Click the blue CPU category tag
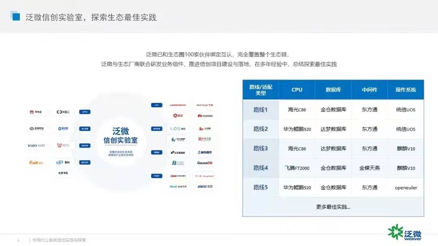Screen dimensions: 438x246 (x=157, y=105)
